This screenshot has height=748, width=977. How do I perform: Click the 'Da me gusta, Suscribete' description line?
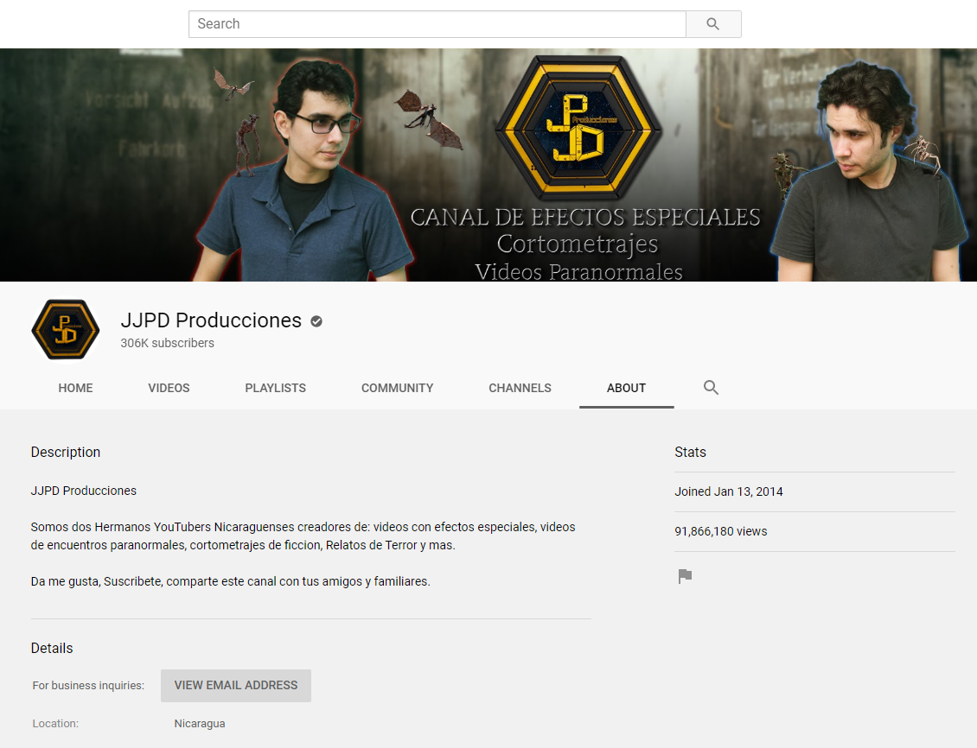pos(231,581)
